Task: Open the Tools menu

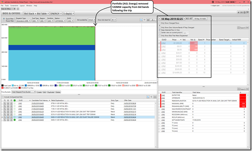Action: (7, 5)
